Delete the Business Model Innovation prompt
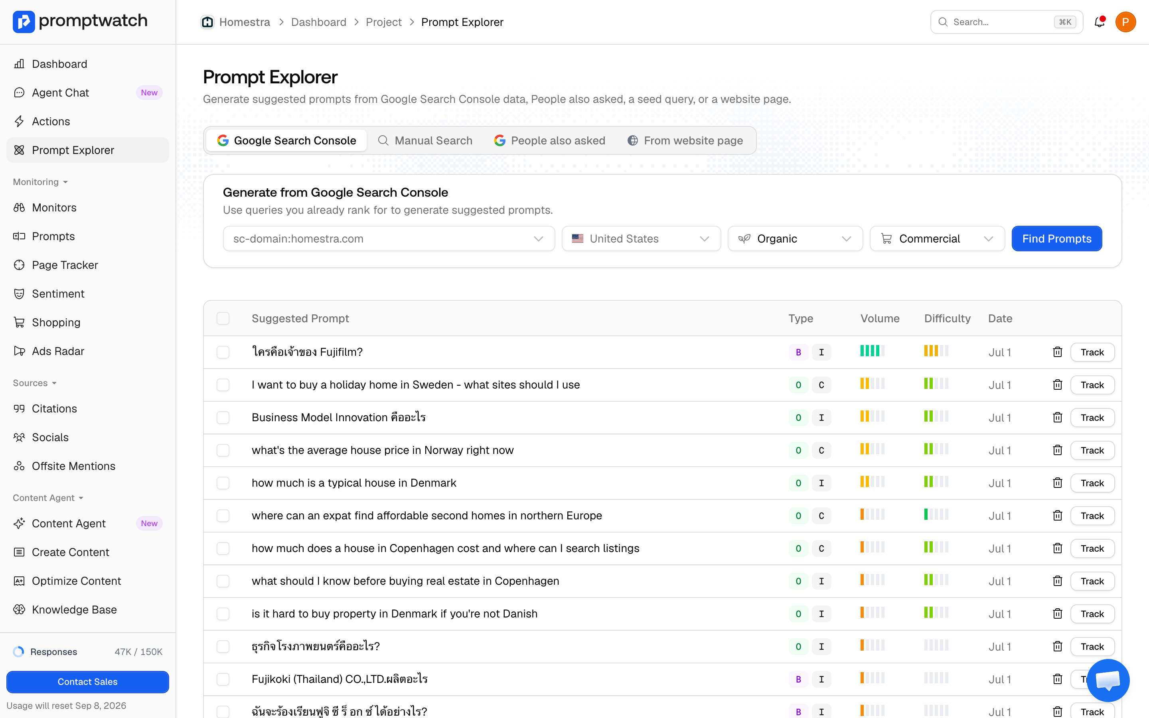This screenshot has height=718, width=1149. (x=1057, y=417)
